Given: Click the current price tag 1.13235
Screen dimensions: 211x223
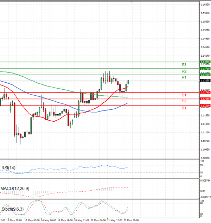Looking at the screenshot, I should [x=205, y=81].
